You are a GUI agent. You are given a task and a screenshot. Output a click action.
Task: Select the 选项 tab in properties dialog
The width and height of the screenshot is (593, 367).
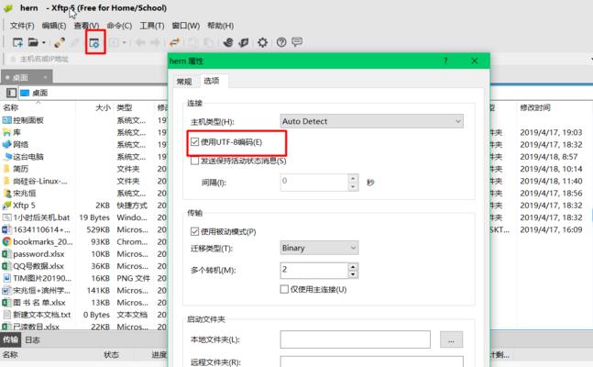[212, 81]
